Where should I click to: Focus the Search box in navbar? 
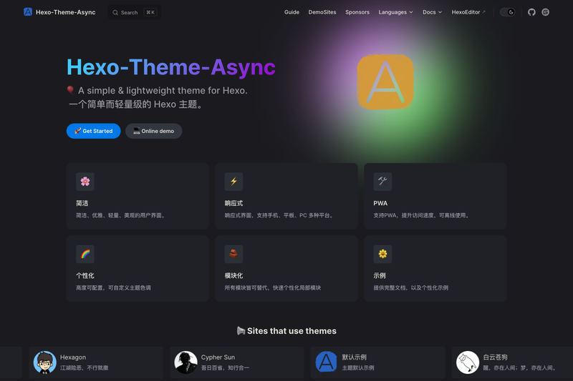point(134,12)
